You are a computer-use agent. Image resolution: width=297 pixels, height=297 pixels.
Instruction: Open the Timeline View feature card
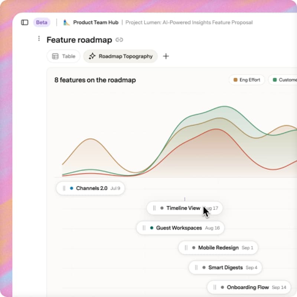tap(185, 208)
